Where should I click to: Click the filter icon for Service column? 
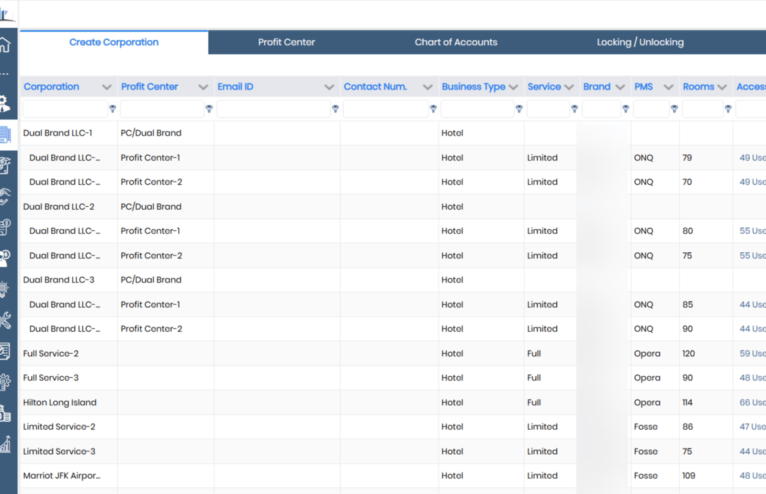(574, 109)
